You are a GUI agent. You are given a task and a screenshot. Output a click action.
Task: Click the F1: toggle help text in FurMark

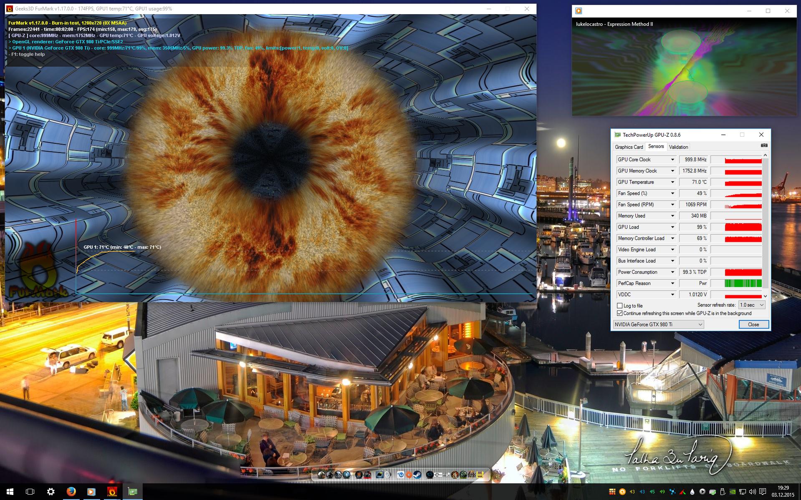point(27,54)
